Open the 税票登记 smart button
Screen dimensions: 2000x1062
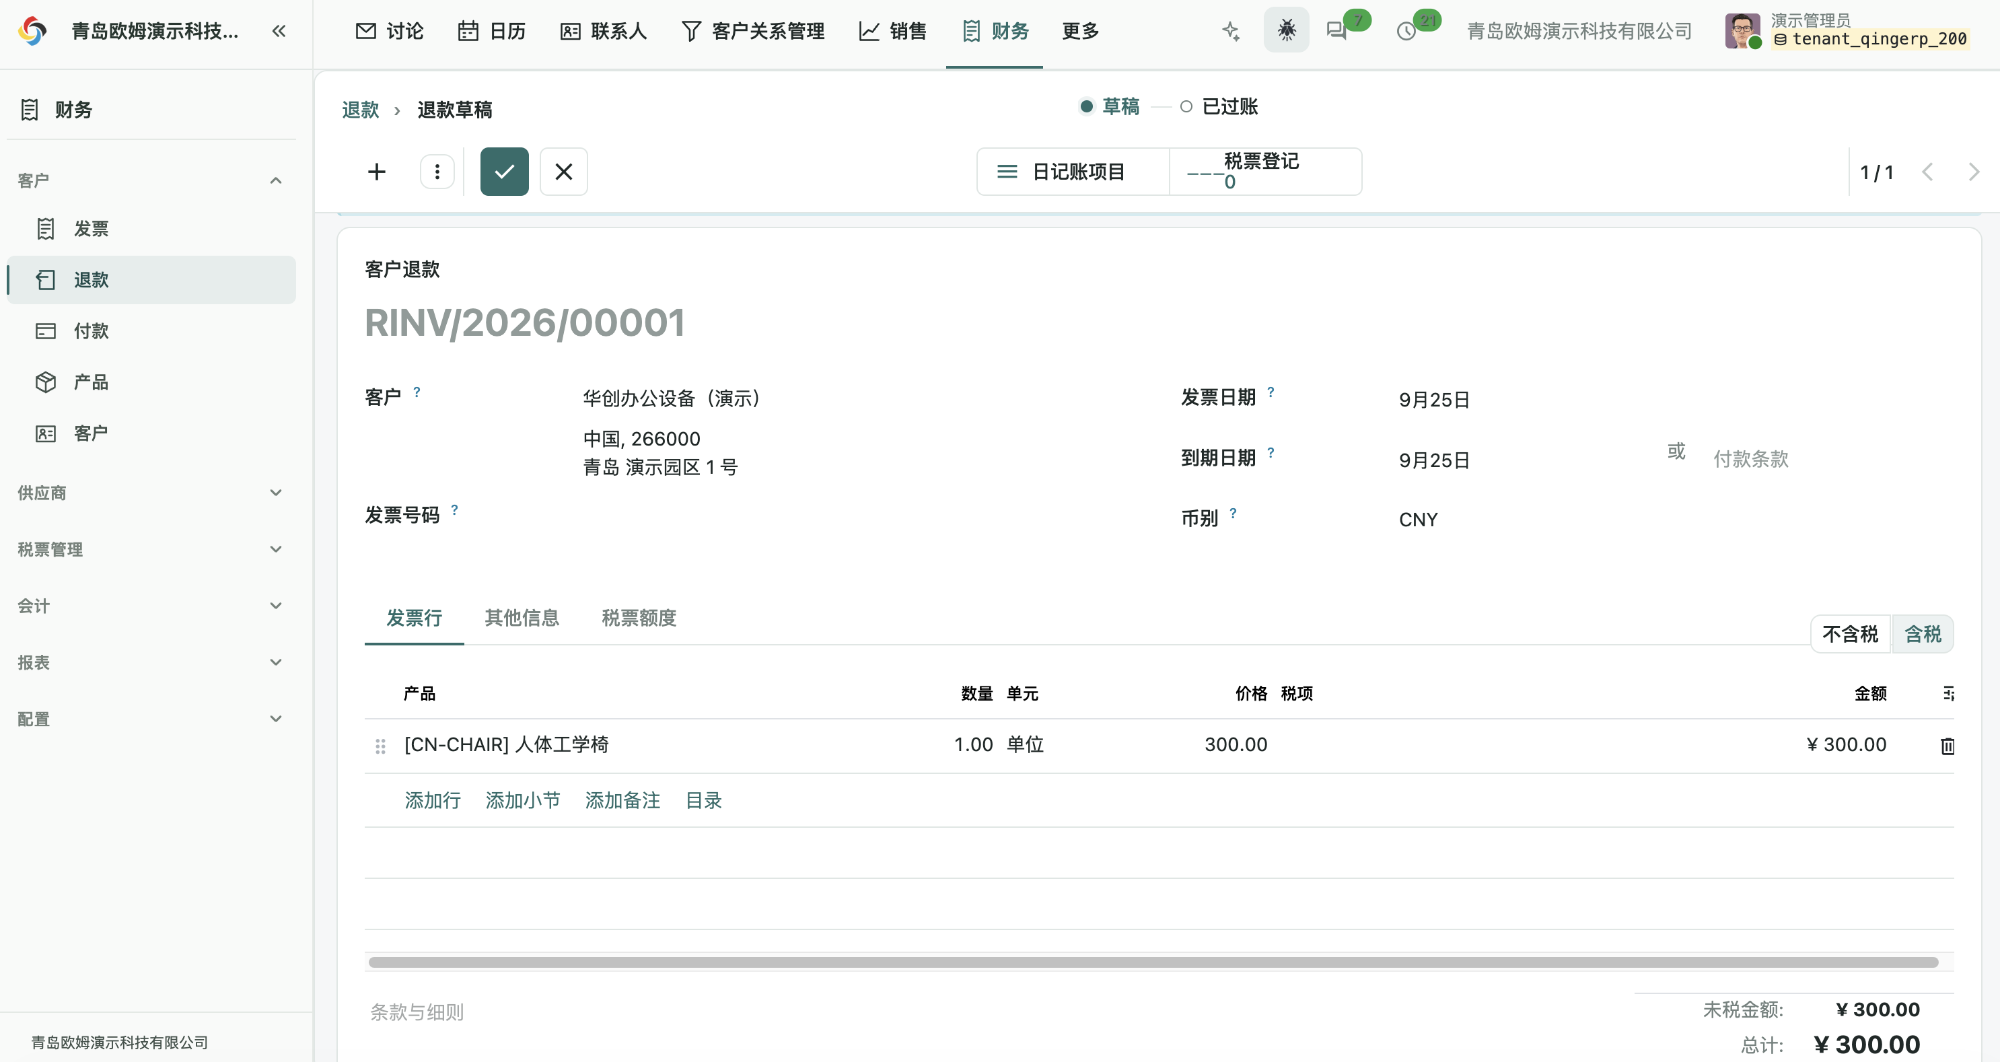tap(1264, 172)
